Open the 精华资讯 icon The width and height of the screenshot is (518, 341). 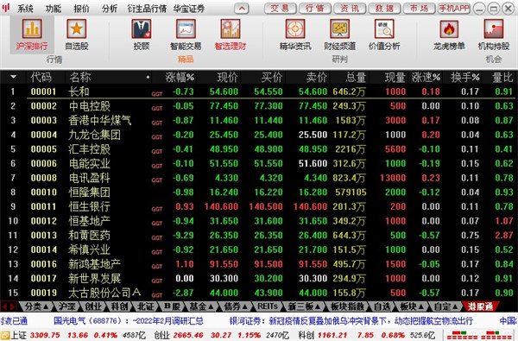pos(295,29)
